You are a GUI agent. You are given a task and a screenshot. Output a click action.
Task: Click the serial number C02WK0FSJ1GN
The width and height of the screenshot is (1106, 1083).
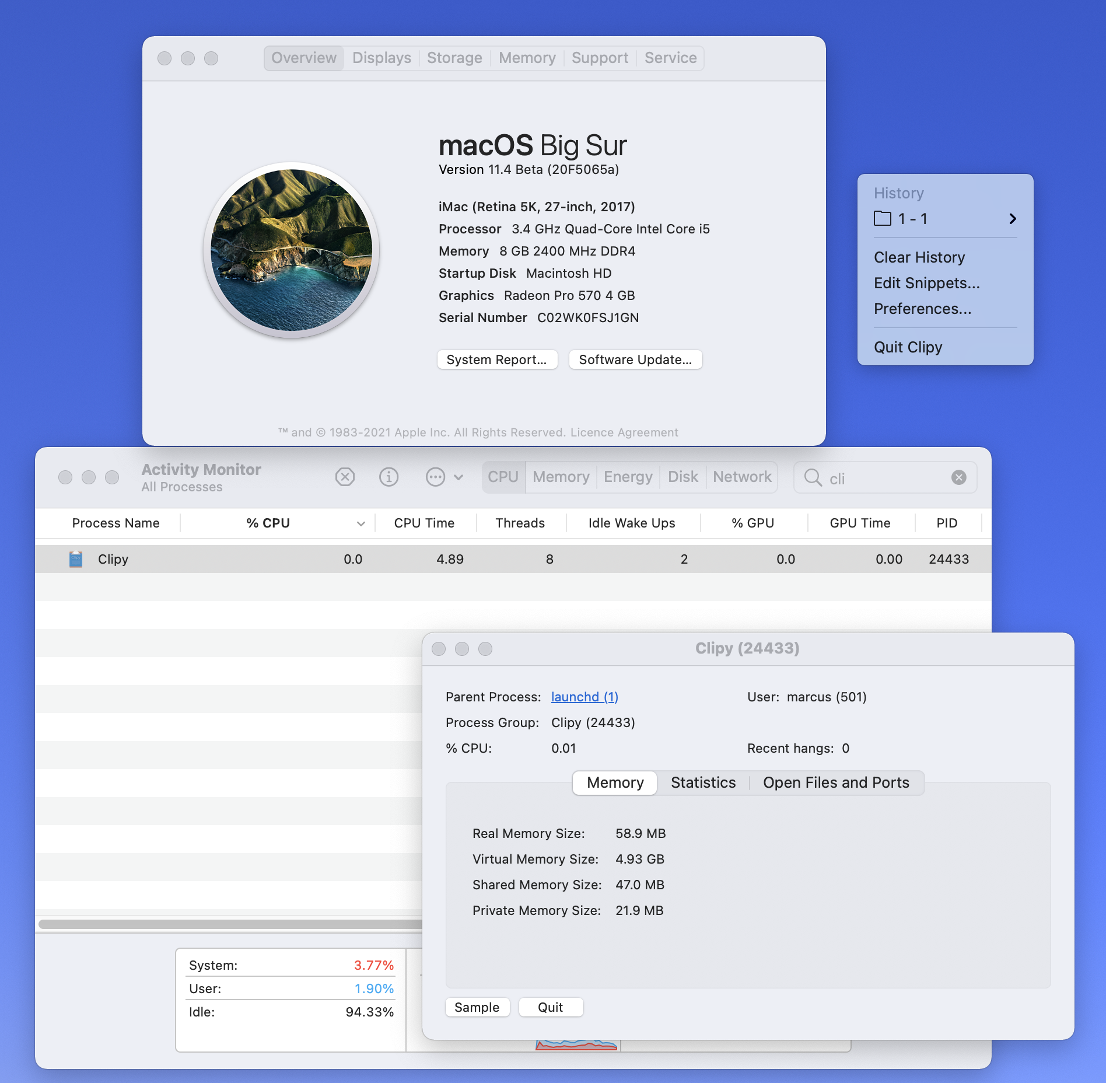[588, 317]
